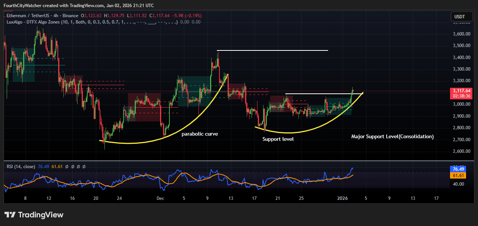Select the "parabolic curve" text annotation

[200, 134]
